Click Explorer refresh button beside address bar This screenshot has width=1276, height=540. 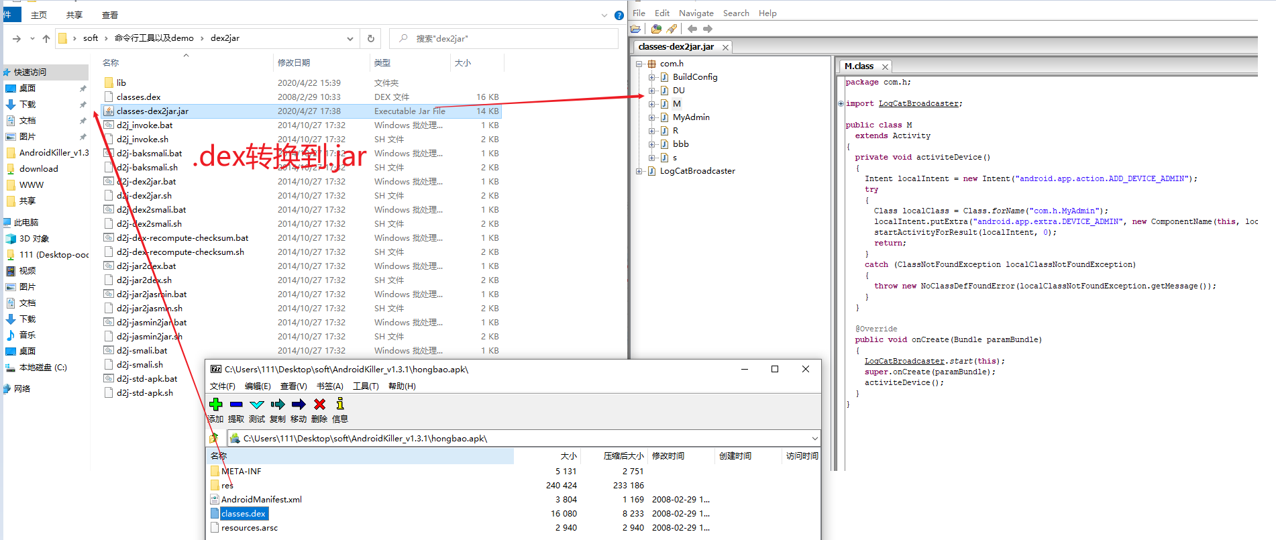coord(370,38)
